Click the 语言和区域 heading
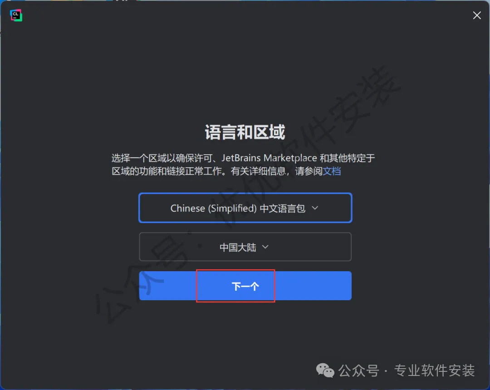The height and width of the screenshot is (390, 490). [245, 132]
